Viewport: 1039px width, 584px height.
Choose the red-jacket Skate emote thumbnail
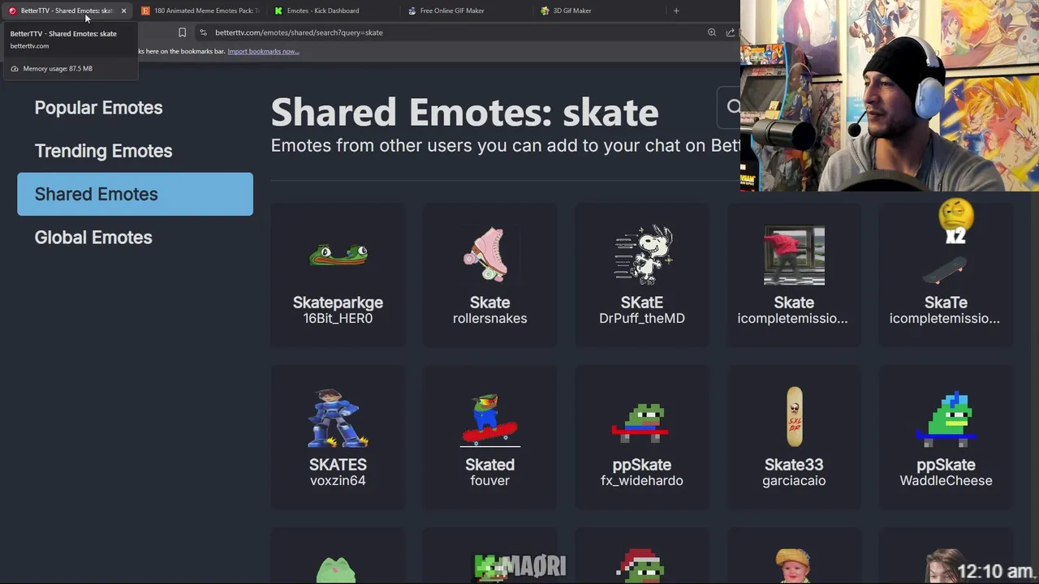794,256
